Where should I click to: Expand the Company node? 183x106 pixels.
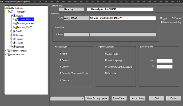point(11,35)
